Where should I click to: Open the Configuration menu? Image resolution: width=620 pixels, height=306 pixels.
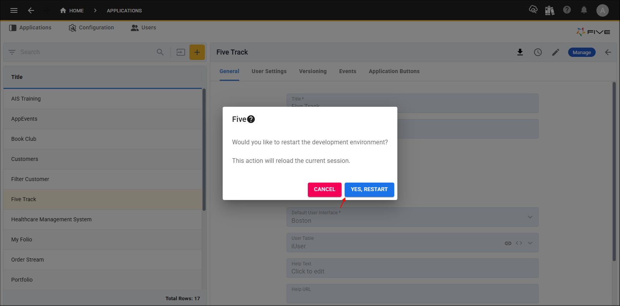click(91, 27)
